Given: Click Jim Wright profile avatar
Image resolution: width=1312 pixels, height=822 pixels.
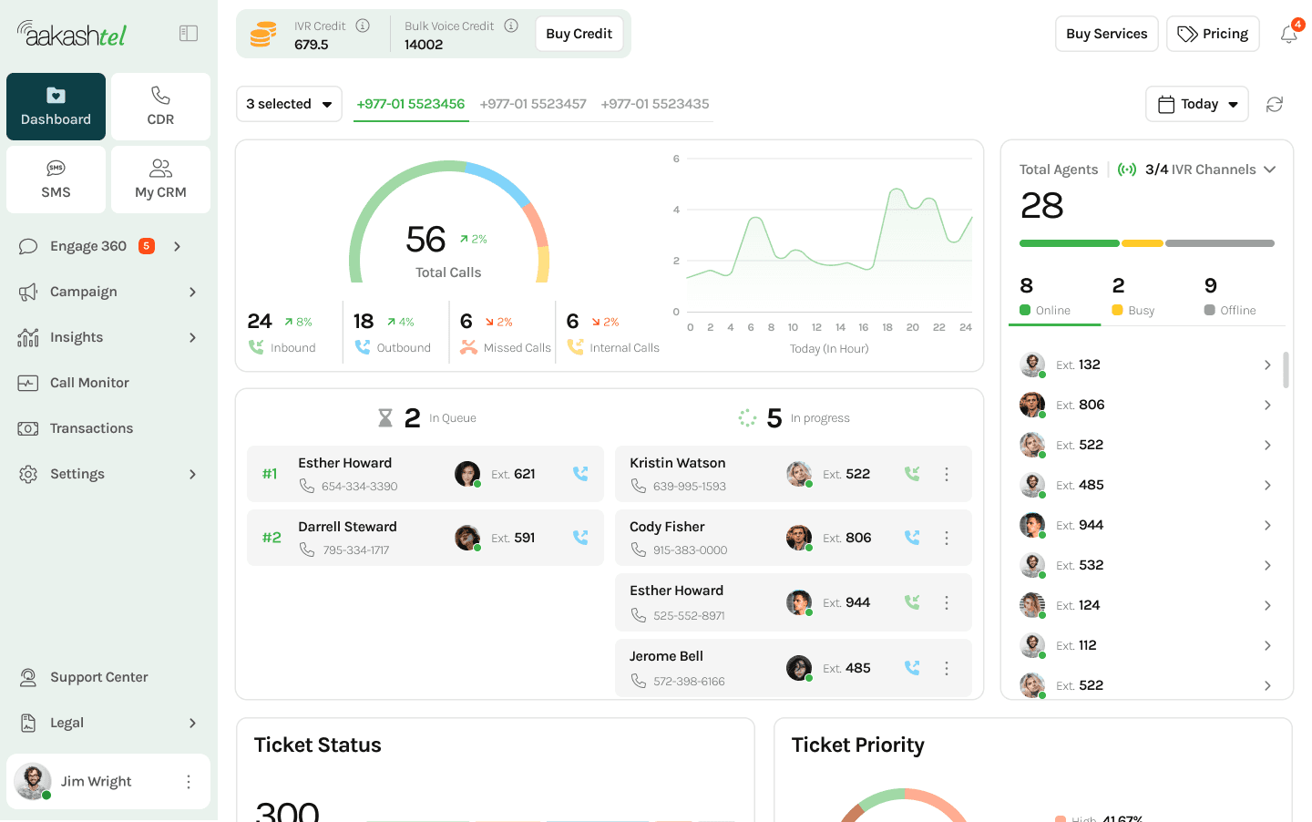Looking at the screenshot, I should pyautogui.click(x=33, y=781).
